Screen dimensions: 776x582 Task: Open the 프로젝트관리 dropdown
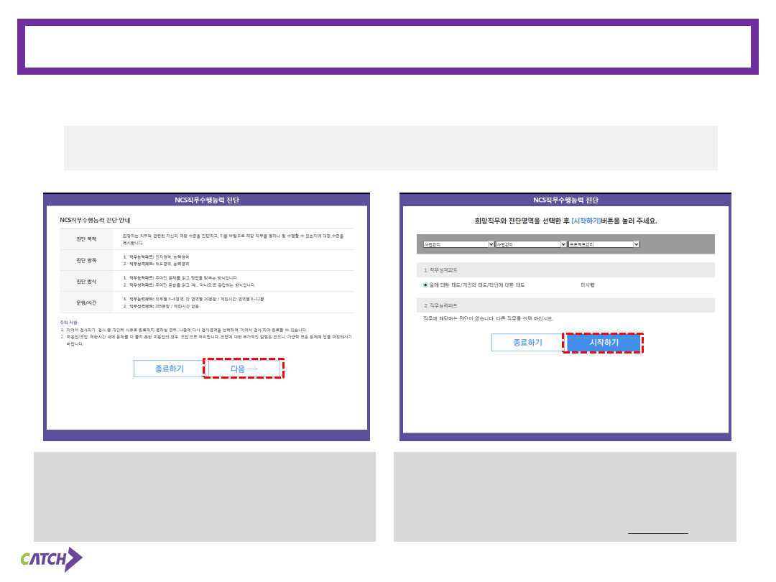604,244
